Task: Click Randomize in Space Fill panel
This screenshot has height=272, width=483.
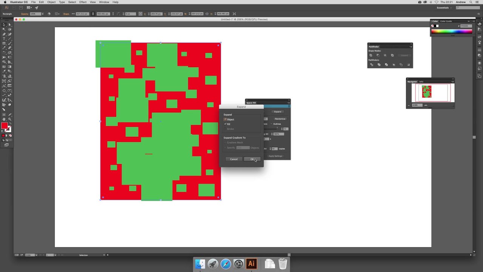Action: pyautogui.click(x=280, y=119)
